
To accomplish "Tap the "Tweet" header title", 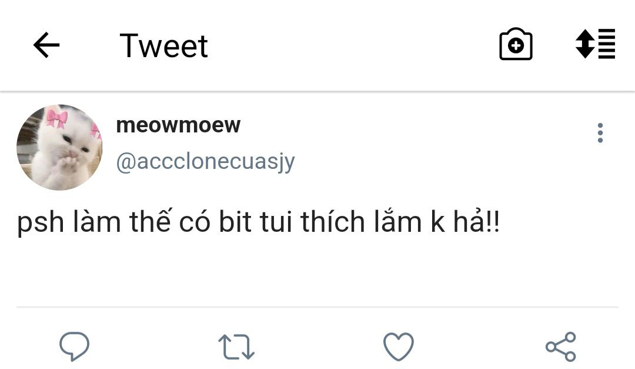I will coord(163,46).
